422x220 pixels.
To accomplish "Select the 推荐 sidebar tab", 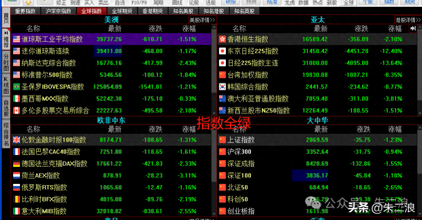I will 6,39.
